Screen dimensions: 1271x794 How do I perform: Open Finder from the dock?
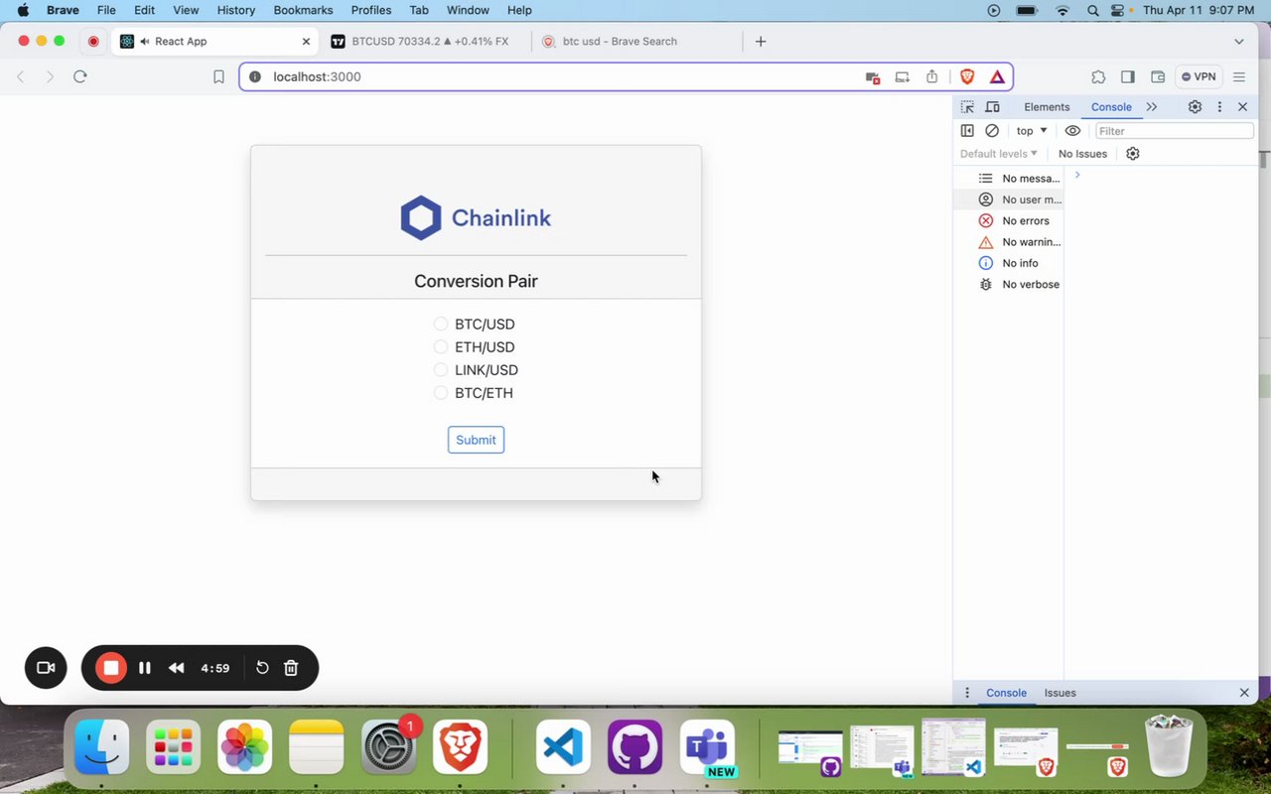pos(102,747)
